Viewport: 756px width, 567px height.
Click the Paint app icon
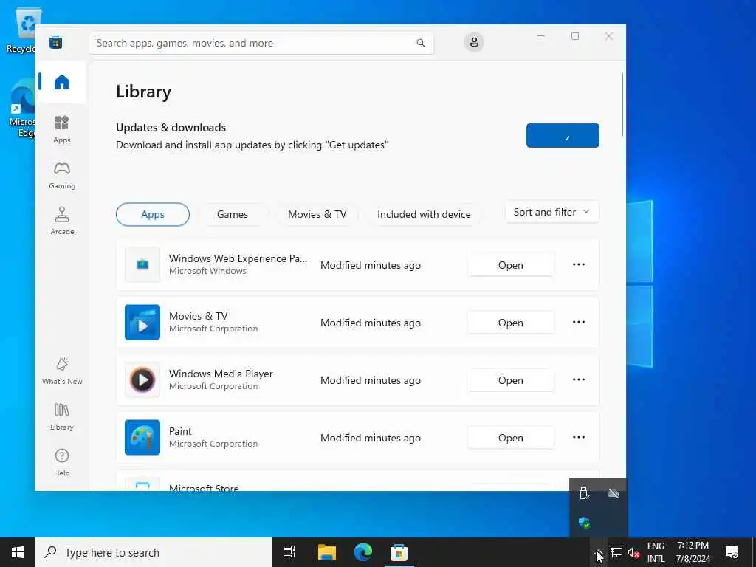click(142, 437)
